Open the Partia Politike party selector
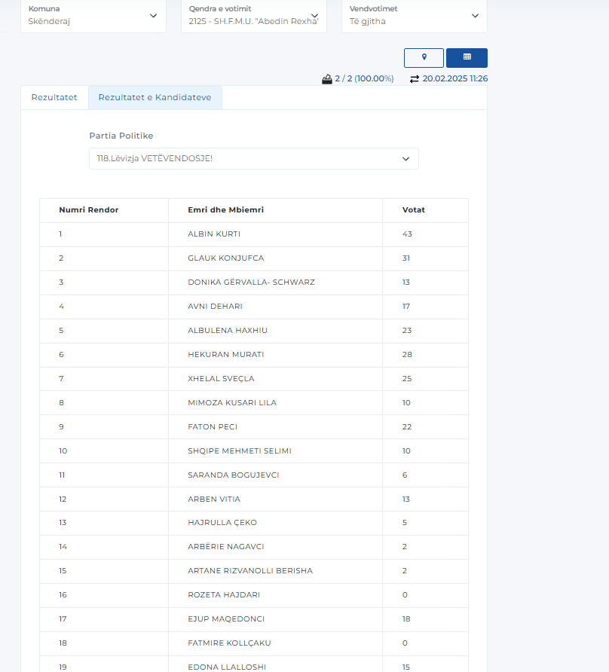This screenshot has width=609, height=672. pos(253,159)
